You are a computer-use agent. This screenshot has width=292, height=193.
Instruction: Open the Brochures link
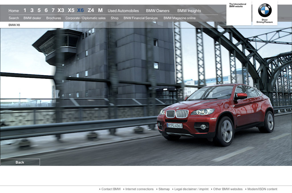coord(54,18)
